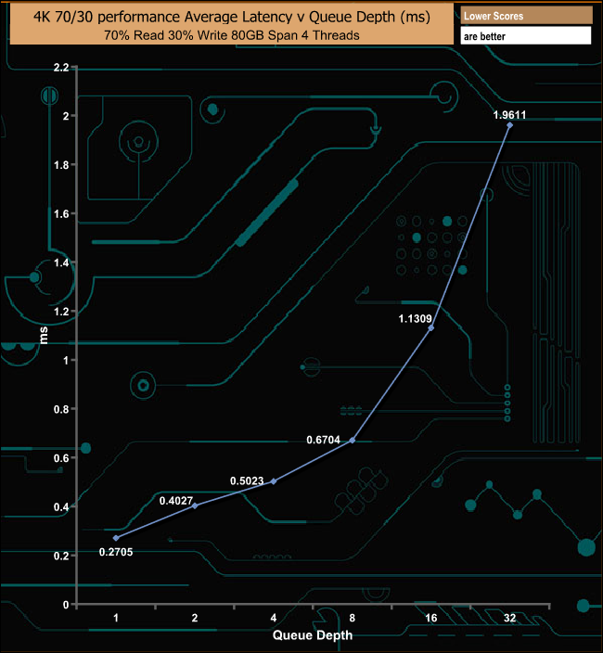
Task: Click the 0 y-axis tick label
Action: pyautogui.click(x=66, y=605)
